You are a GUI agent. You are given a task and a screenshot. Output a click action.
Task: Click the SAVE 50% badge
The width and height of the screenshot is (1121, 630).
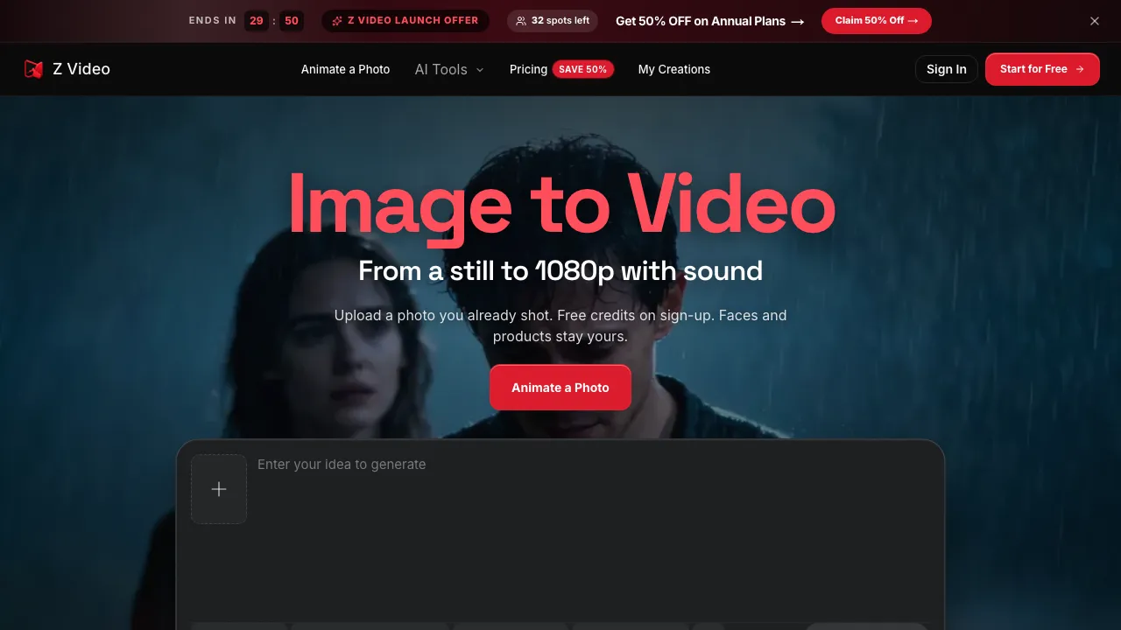[583, 69]
